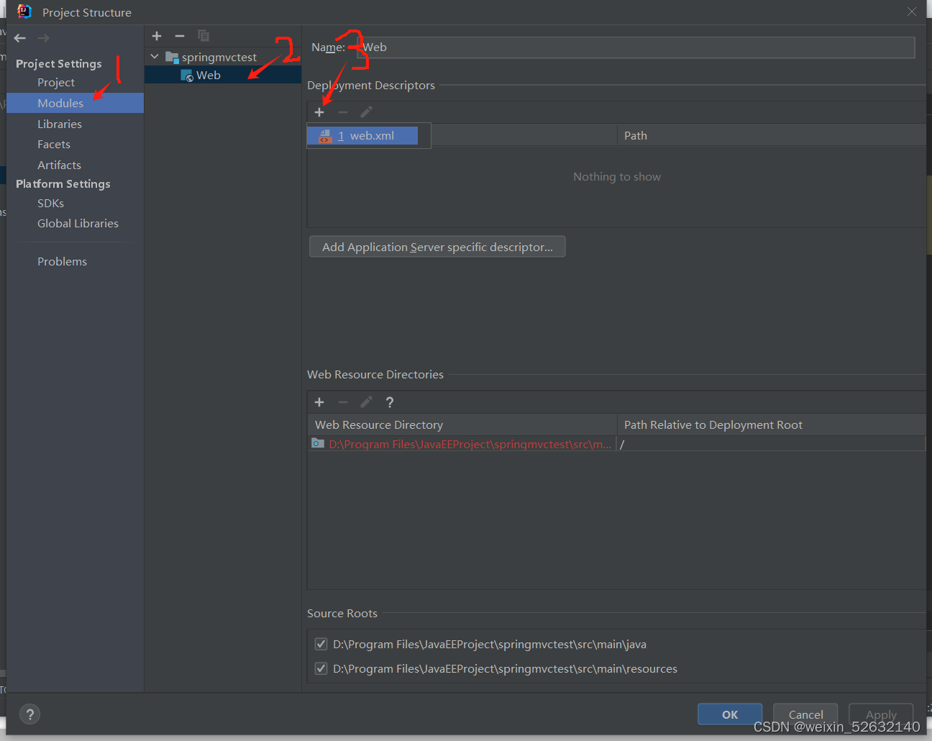The height and width of the screenshot is (741, 932).
Task: Select the Web facet tree item
Action: [223, 75]
